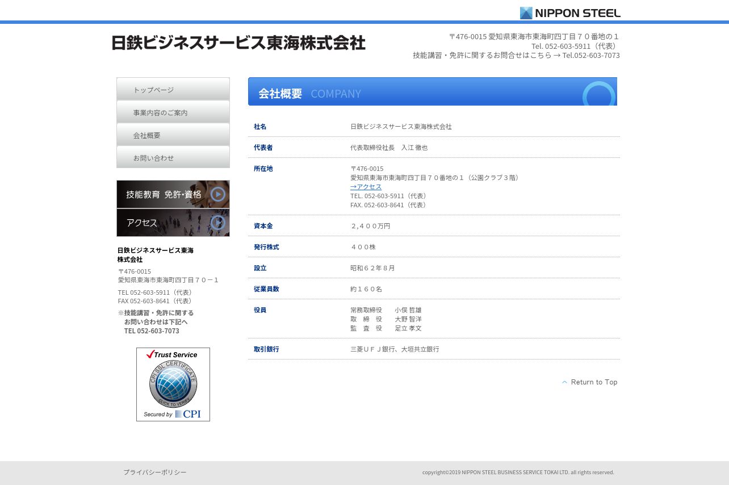Click the Trust Service CPI SSL seal
Image resolution: width=729 pixels, height=485 pixels.
173,384
